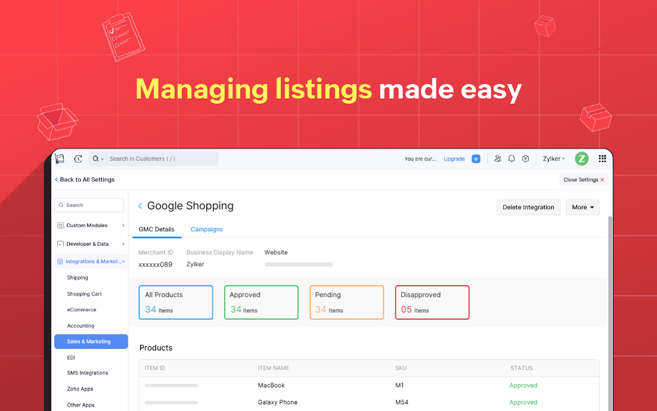Click the settings sidebar Search box
Viewport: 657px width, 411px height.
pyautogui.click(x=89, y=205)
